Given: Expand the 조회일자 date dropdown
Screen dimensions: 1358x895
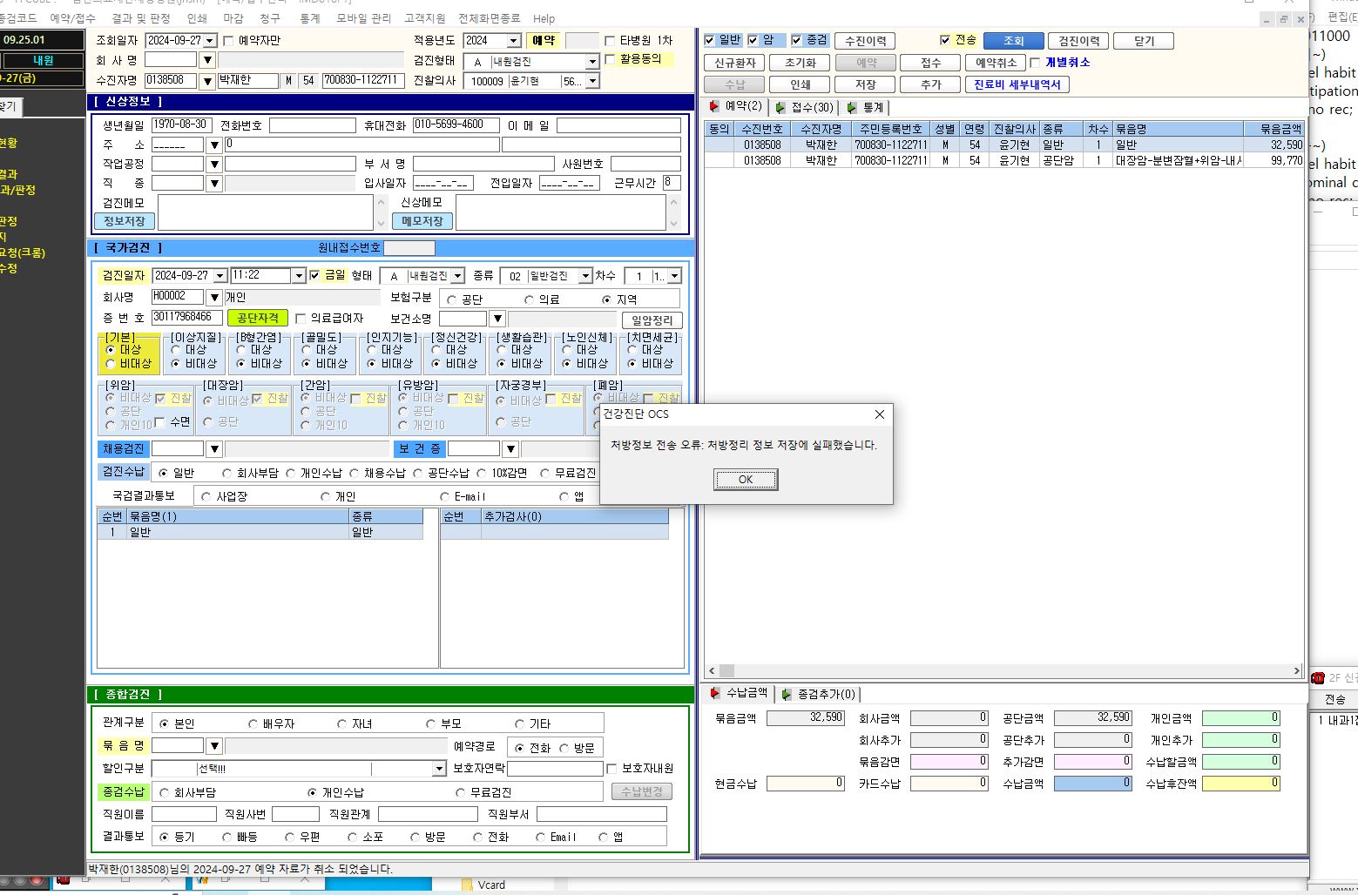Looking at the screenshot, I should pos(210,41).
